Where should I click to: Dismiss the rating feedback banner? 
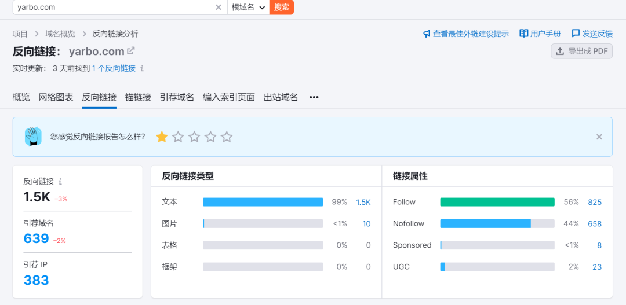tap(599, 137)
